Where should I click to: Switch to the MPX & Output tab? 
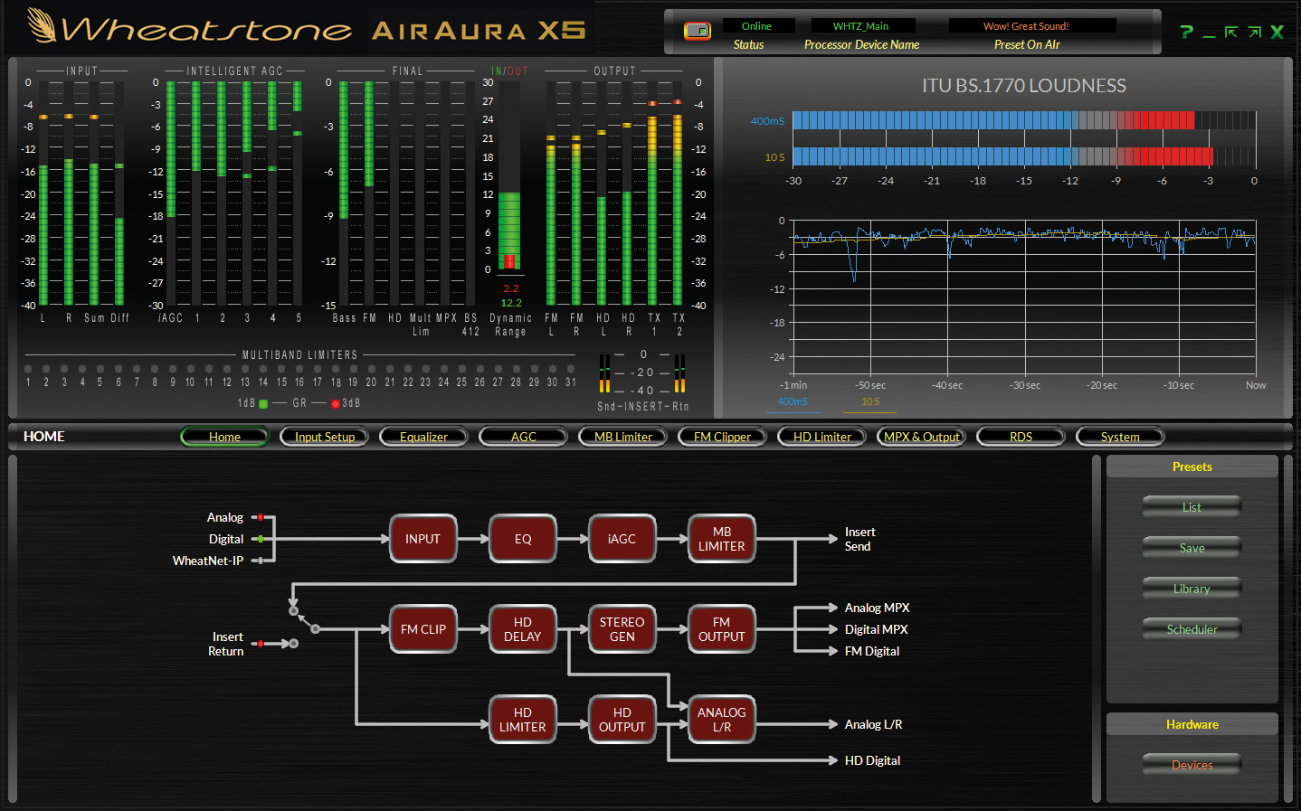click(922, 437)
